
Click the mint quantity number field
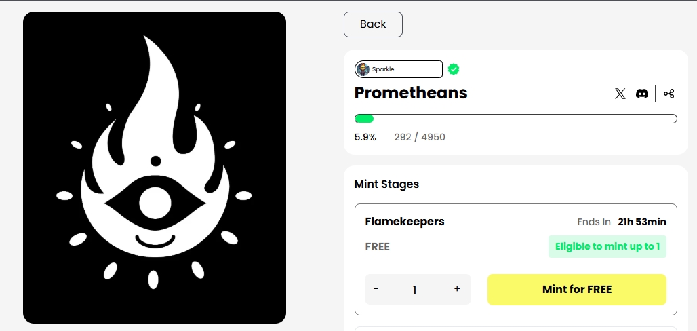414,290
